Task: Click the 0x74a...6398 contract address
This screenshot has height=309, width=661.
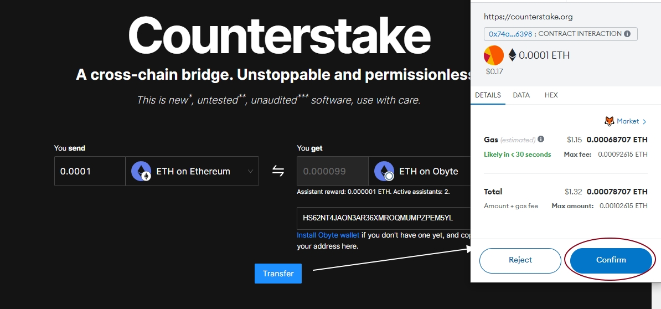Action: (510, 34)
